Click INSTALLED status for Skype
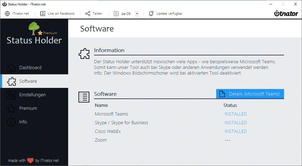Screen dimensions: 302x166 [x=236, y=122]
